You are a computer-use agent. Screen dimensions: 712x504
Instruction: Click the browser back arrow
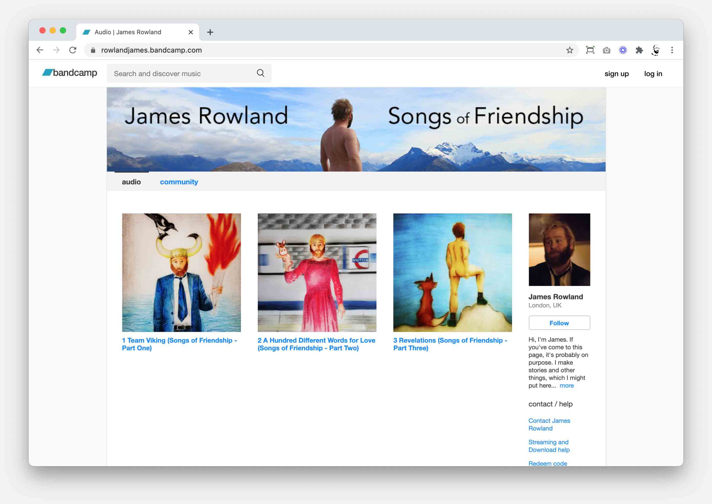40,50
